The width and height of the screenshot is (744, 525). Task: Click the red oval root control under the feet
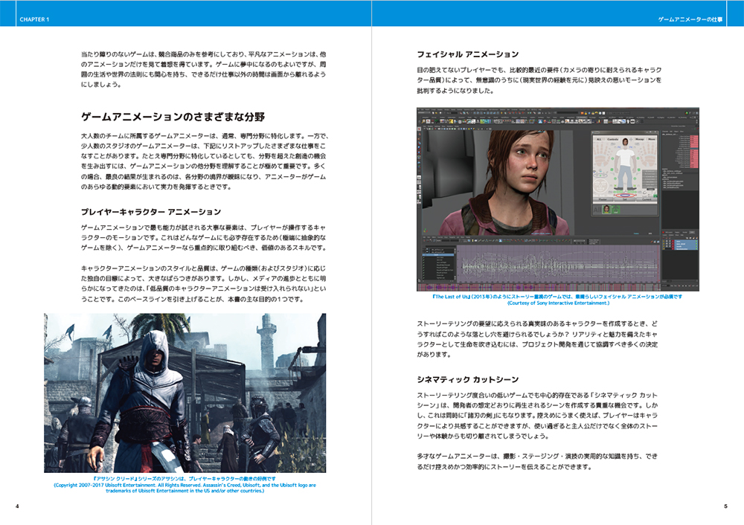[624, 196]
